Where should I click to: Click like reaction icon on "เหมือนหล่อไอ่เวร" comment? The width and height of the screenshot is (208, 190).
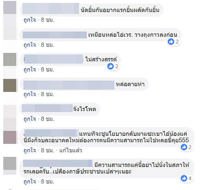click(171, 42)
